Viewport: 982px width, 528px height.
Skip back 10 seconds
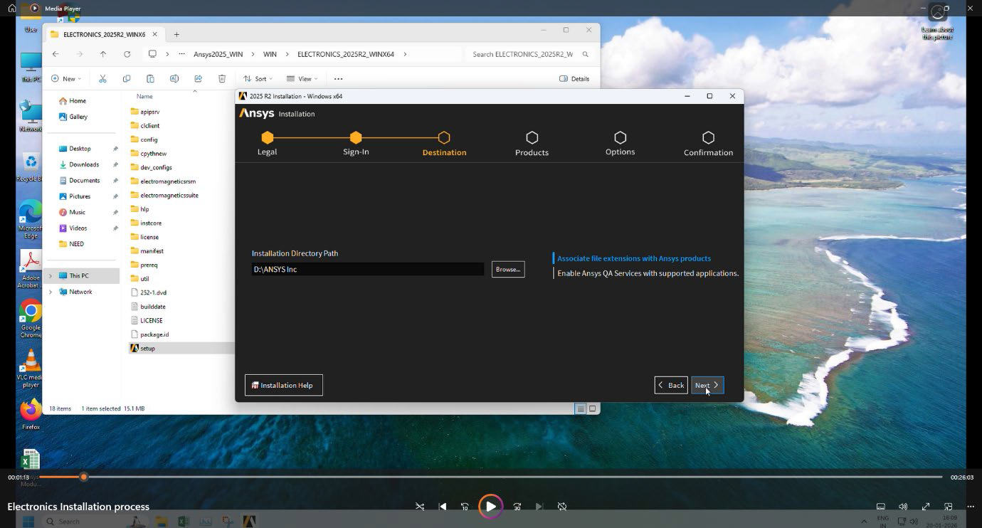click(465, 507)
